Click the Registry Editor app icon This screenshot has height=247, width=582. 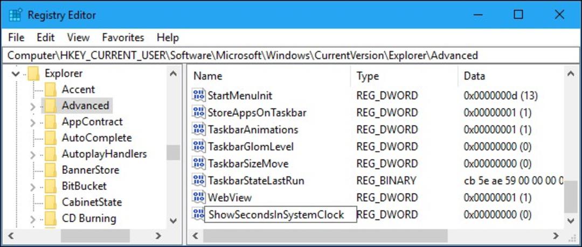pos(16,15)
